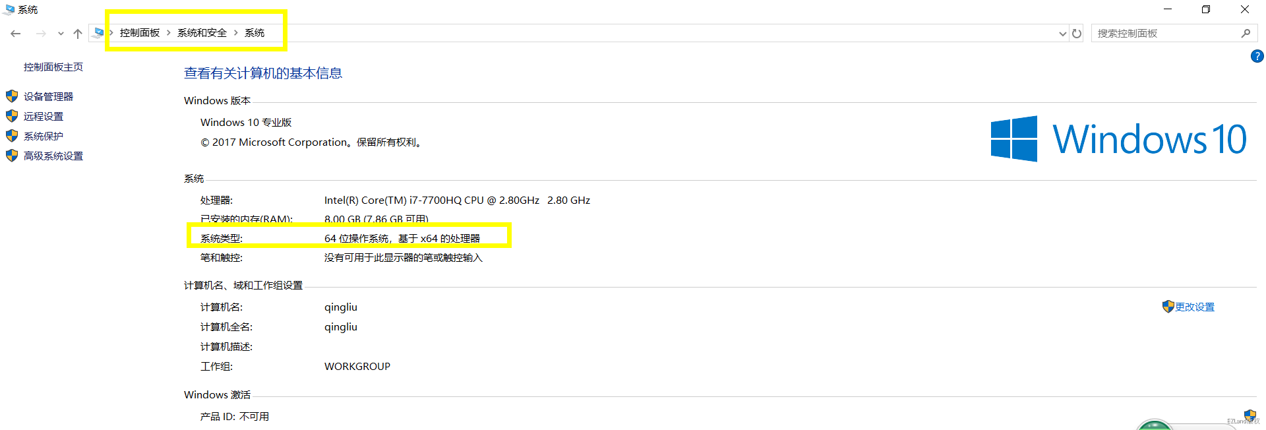Image resolution: width=1266 pixels, height=430 pixels.
Task: Open 高级系统设置 link
Action: point(53,156)
